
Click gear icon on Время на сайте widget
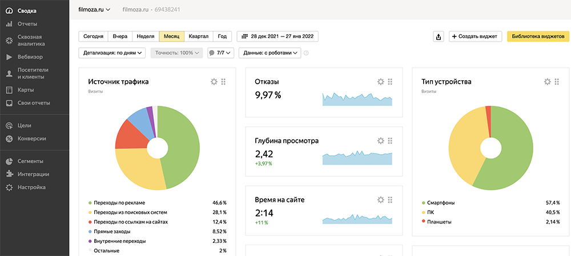click(x=381, y=200)
